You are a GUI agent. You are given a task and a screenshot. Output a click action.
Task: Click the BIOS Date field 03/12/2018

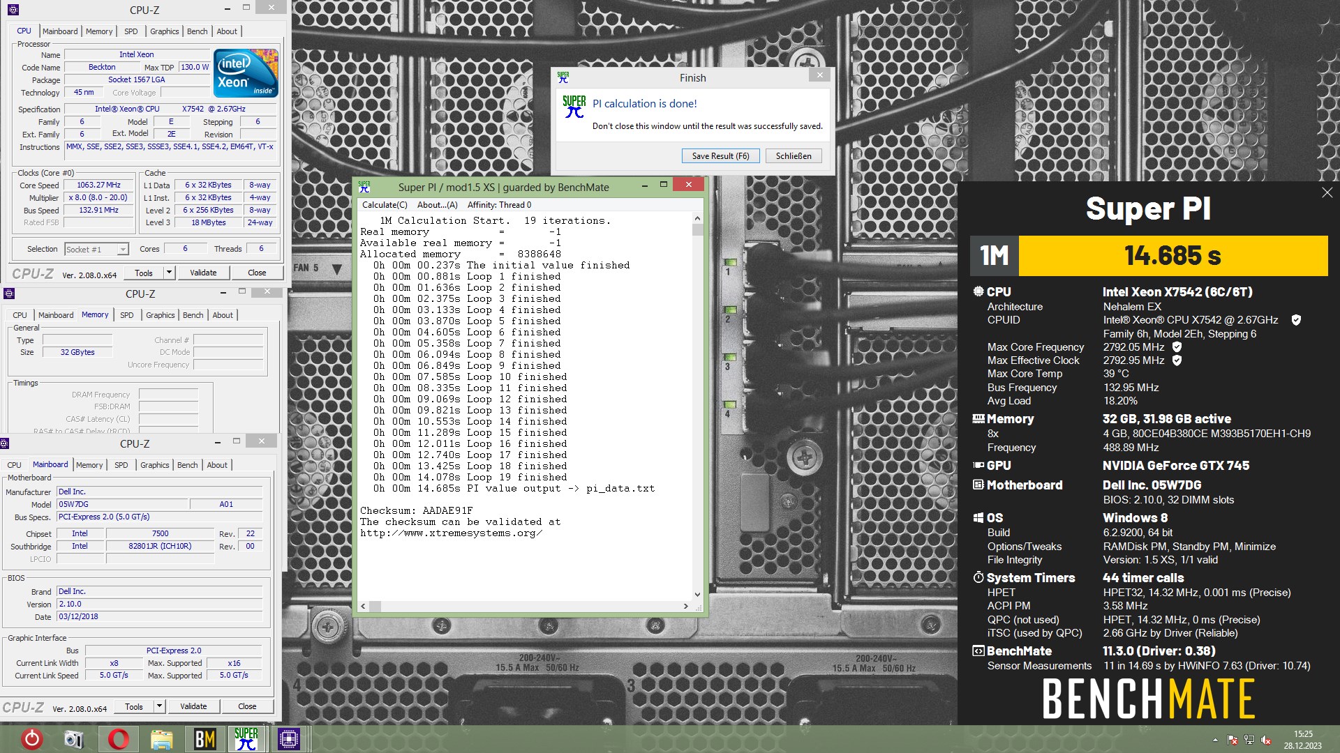(x=159, y=616)
